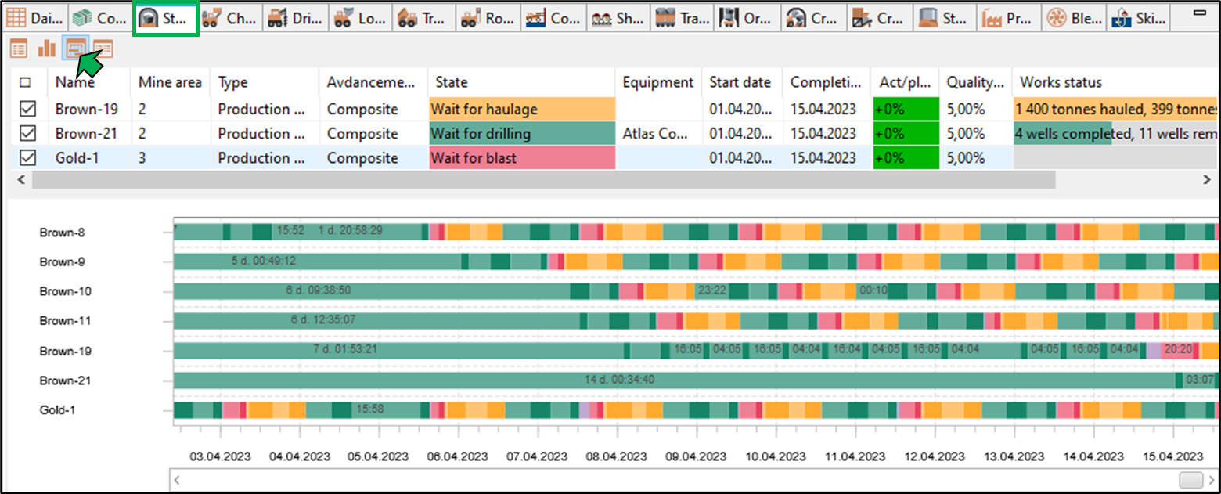Switch to the Dri... tab
The height and width of the screenshot is (494, 1221).
click(295, 17)
